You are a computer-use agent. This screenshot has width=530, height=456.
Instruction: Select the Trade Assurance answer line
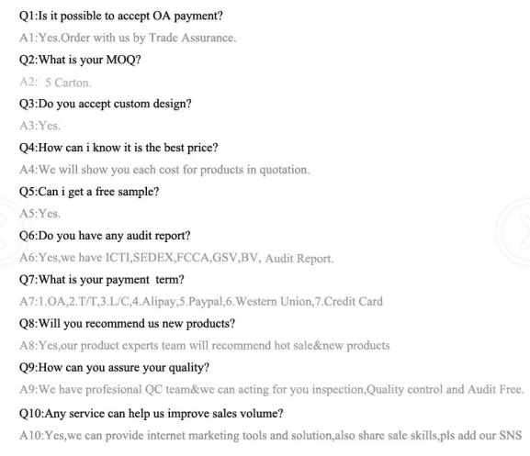pyautogui.click(x=128, y=38)
